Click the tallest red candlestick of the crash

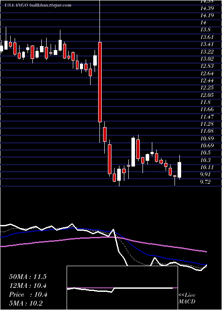(100, 82)
